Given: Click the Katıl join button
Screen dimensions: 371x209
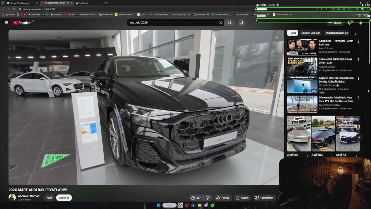Looking at the screenshot, I should click(49, 198).
